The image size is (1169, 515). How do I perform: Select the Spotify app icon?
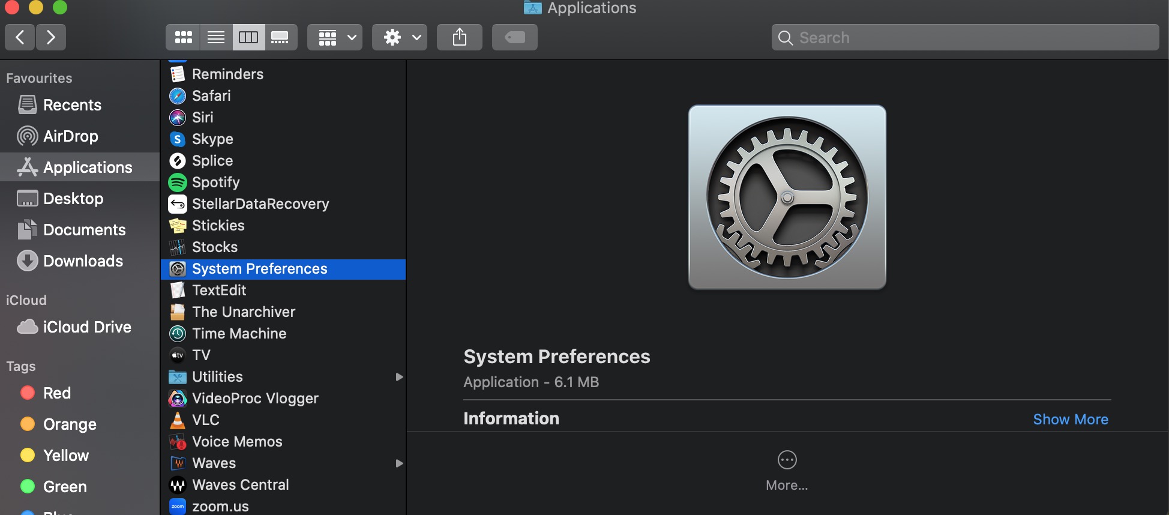click(178, 182)
